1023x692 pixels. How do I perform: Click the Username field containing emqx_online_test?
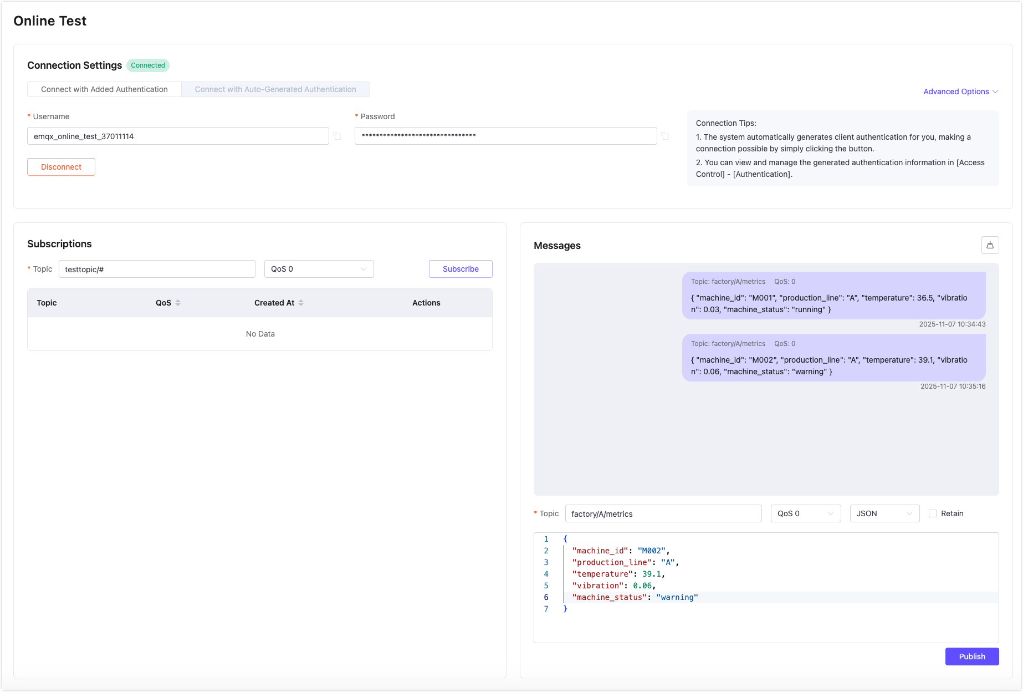(x=177, y=136)
